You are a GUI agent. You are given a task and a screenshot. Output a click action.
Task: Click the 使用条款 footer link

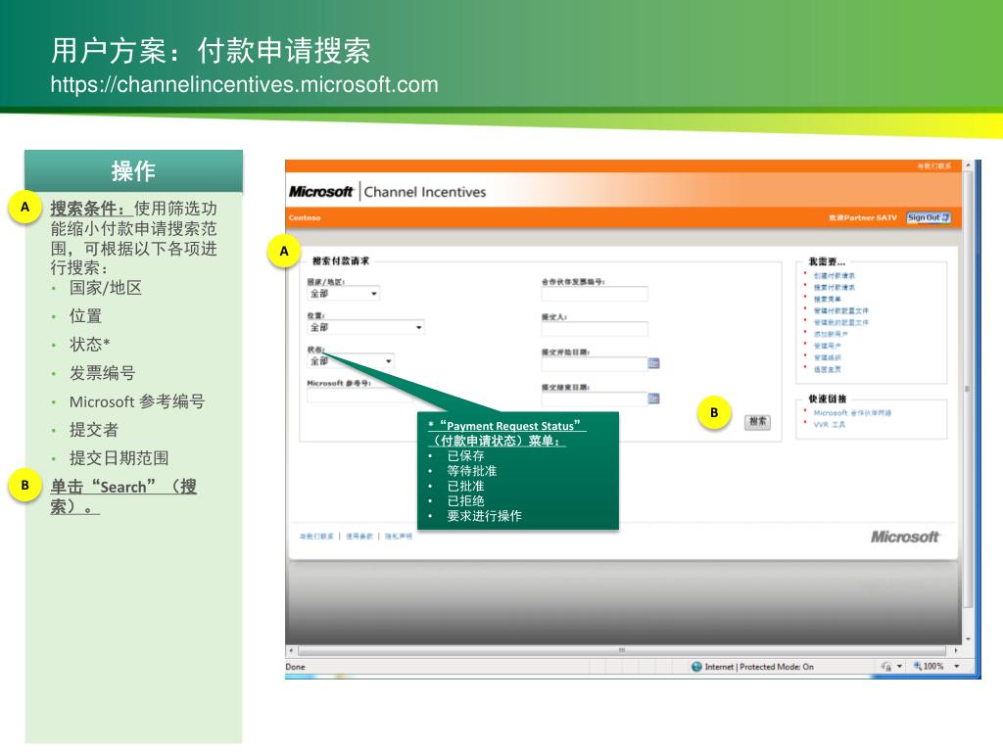pyautogui.click(x=358, y=537)
